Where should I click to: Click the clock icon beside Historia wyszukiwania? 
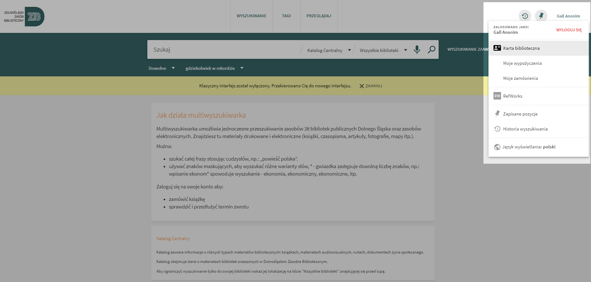pyautogui.click(x=497, y=129)
